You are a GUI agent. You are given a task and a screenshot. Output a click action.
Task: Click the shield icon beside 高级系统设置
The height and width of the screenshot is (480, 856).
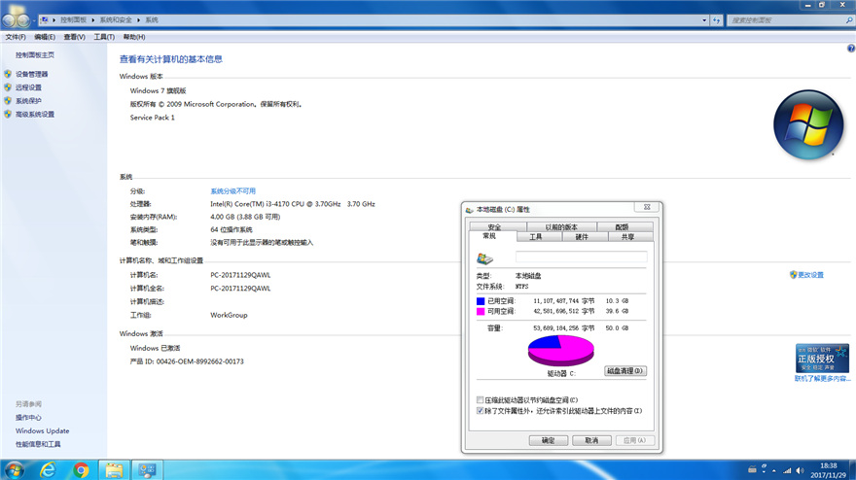pos(8,114)
